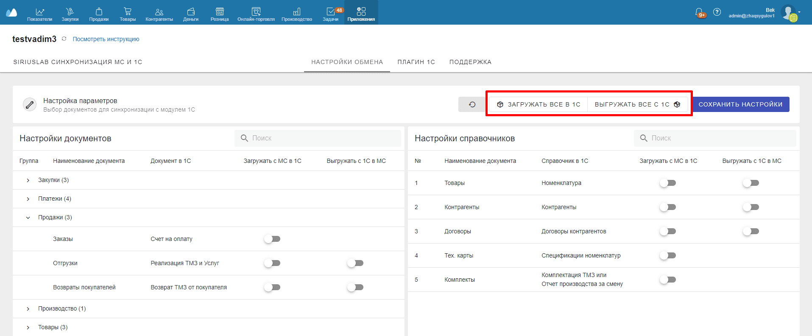The width and height of the screenshot is (812, 336).
Task: Switch to the Поддержка tab
Action: coord(470,62)
